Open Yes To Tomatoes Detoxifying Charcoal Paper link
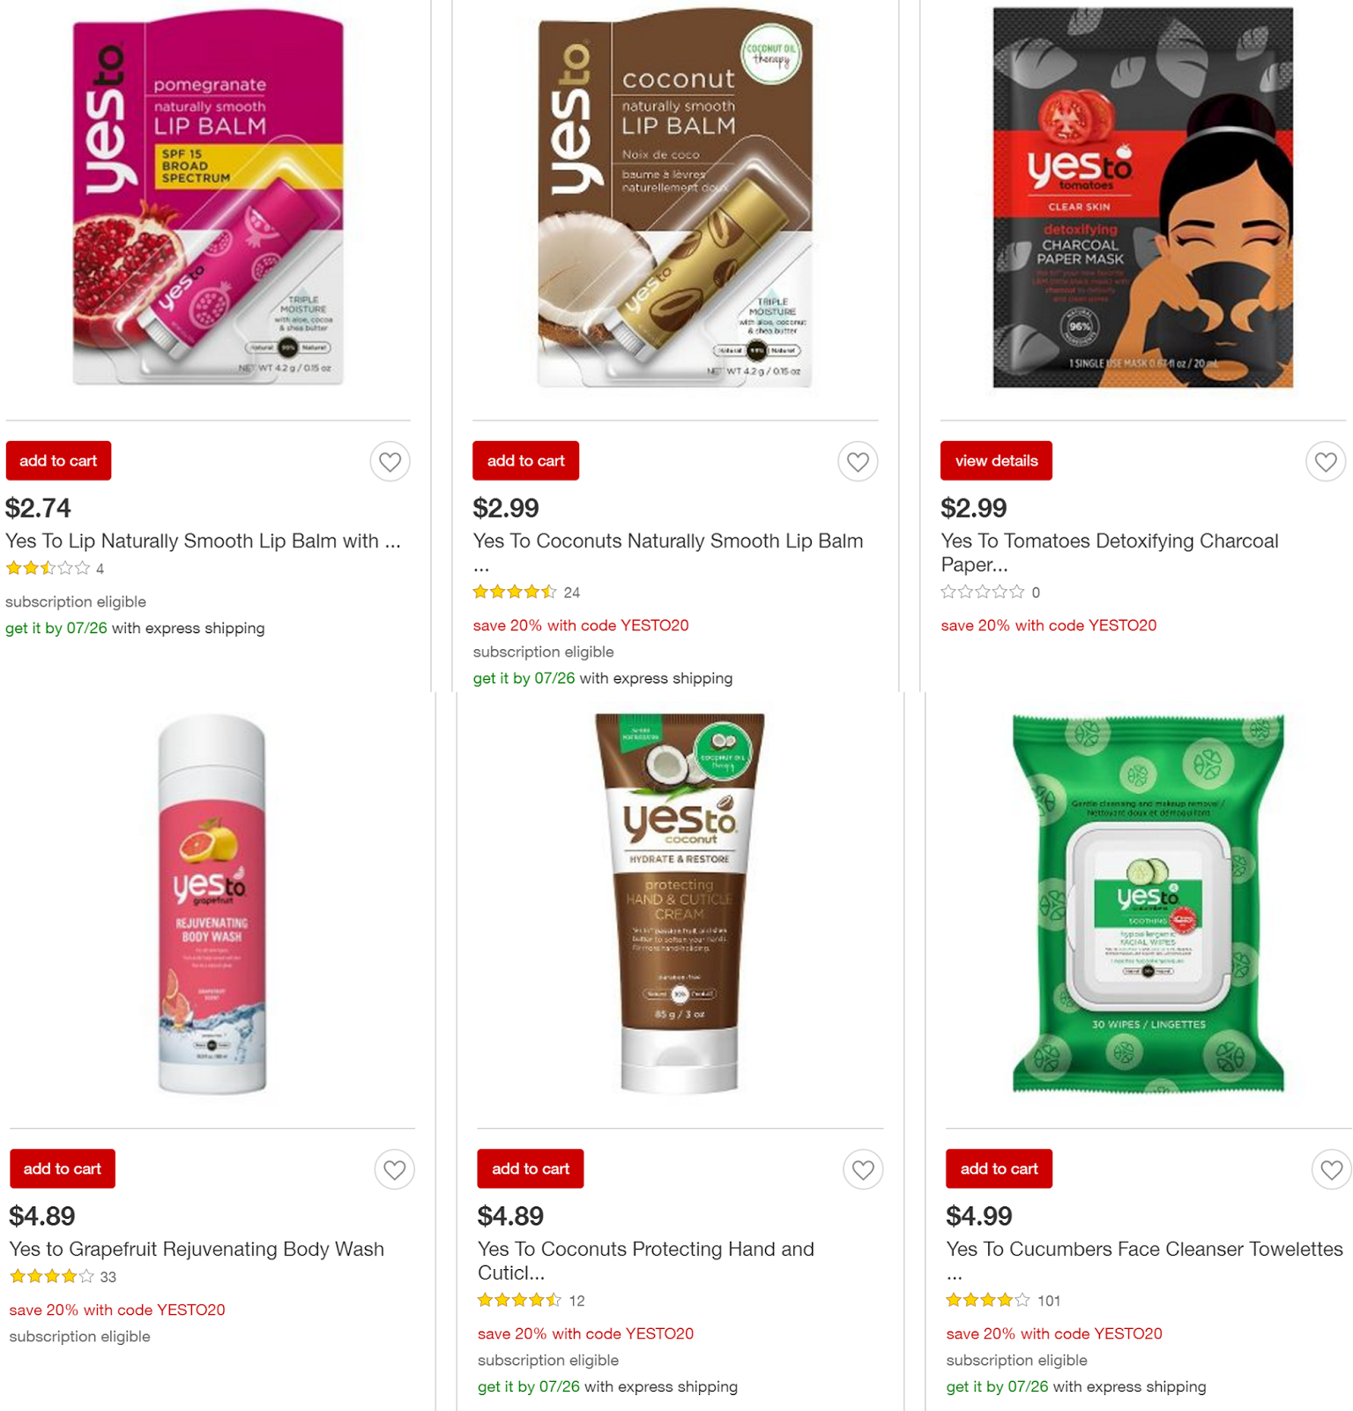Image resolution: width=1353 pixels, height=1411 pixels. click(x=1109, y=552)
